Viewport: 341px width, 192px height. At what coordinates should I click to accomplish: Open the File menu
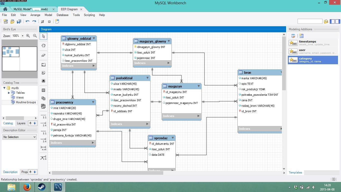(4, 15)
